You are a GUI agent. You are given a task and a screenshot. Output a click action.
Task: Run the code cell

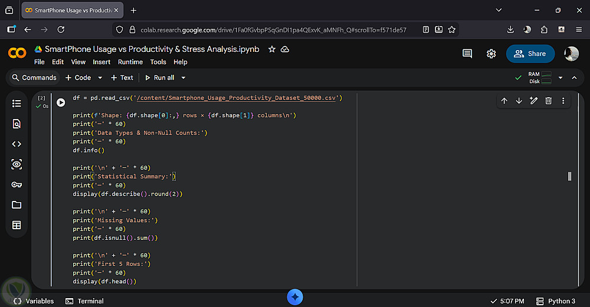(x=61, y=103)
